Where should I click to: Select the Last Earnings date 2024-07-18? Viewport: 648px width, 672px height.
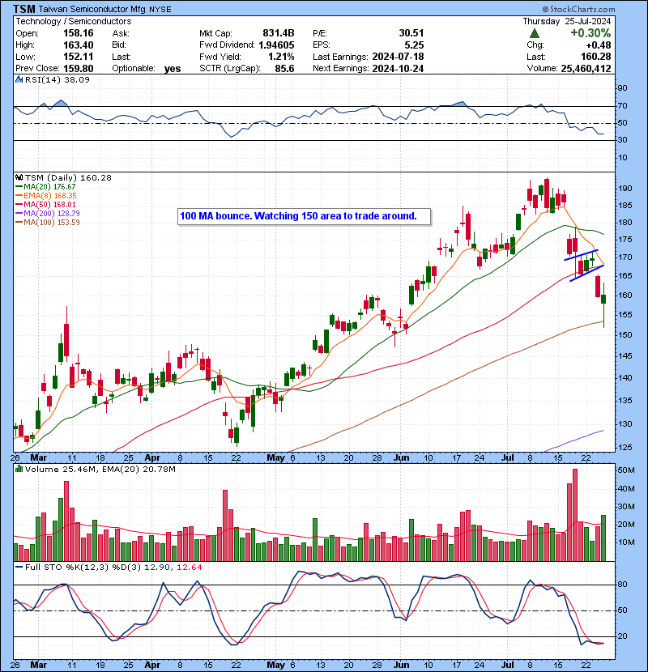click(x=398, y=57)
